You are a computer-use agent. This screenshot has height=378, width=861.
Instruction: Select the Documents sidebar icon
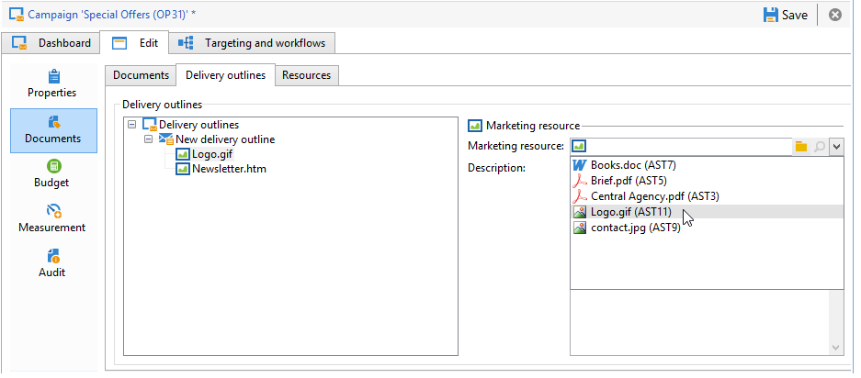pyautogui.click(x=53, y=129)
